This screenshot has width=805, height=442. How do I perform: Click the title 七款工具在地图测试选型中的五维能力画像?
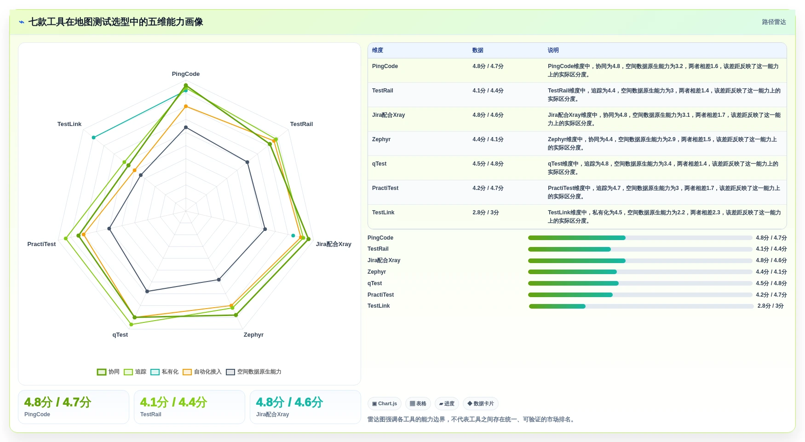tap(116, 22)
